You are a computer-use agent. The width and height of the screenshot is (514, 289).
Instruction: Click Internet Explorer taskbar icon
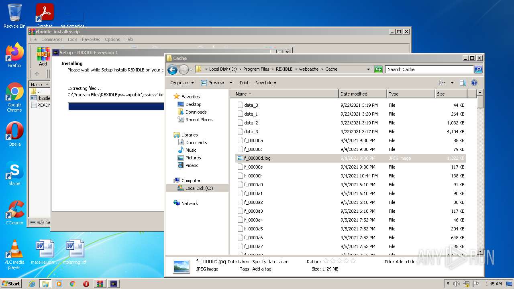[32, 284]
